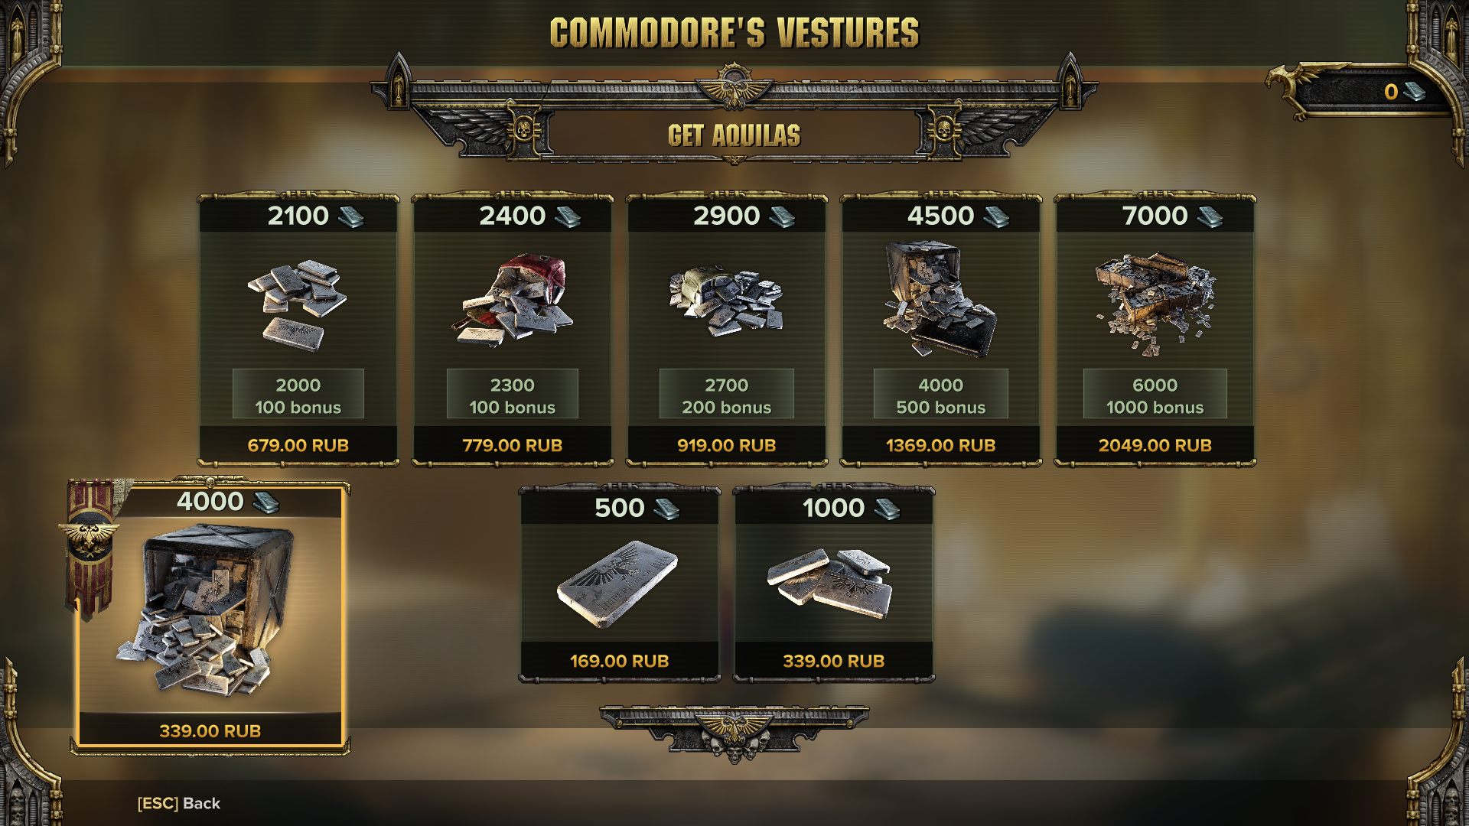Buy the pack priced 779.00 RUB
Screen dimensions: 1469x826
pyautogui.click(x=513, y=445)
